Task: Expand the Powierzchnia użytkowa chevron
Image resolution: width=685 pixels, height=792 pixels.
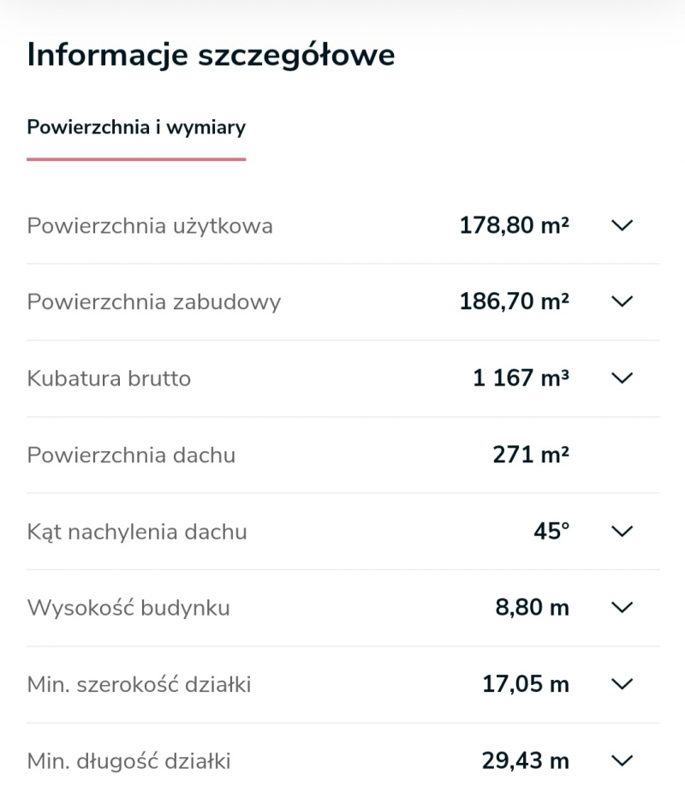Action: pos(622,225)
